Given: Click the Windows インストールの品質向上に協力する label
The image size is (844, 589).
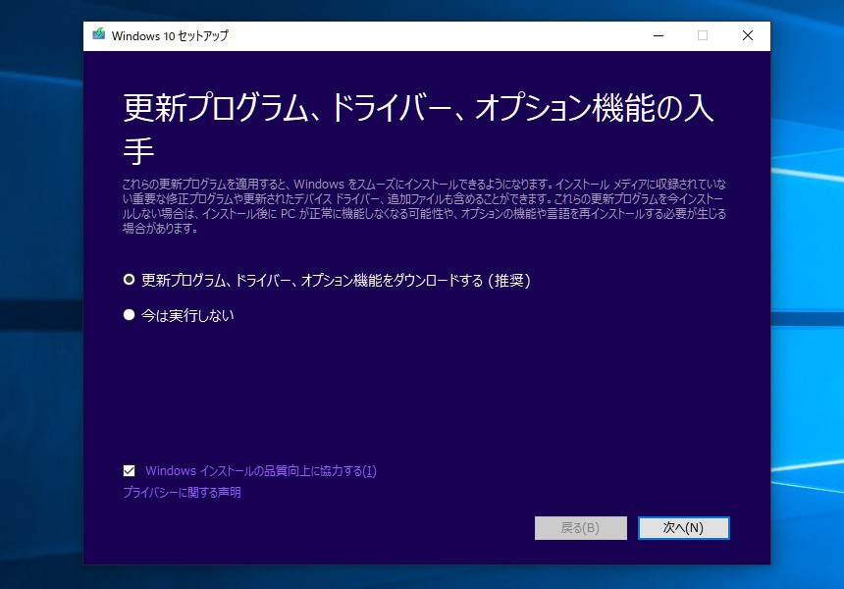Looking at the screenshot, I should coord(260,471).
